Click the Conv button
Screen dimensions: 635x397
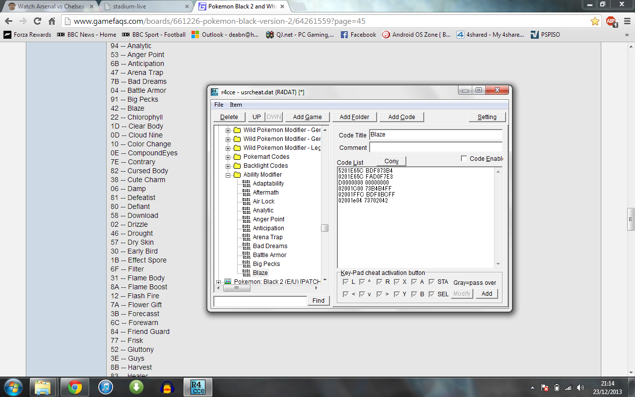pyautogui.click(x=391, y=161)
